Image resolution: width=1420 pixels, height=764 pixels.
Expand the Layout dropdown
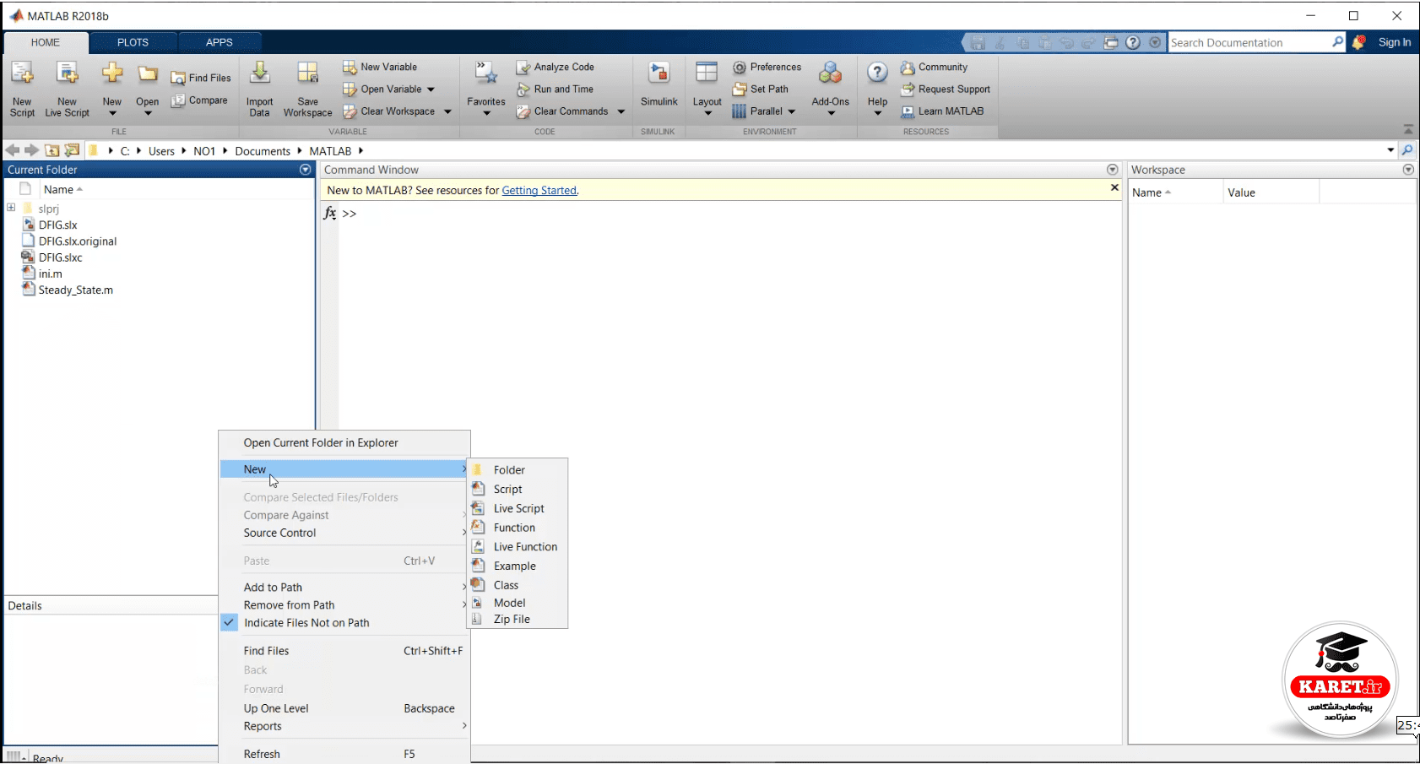(x=707, y=113)
